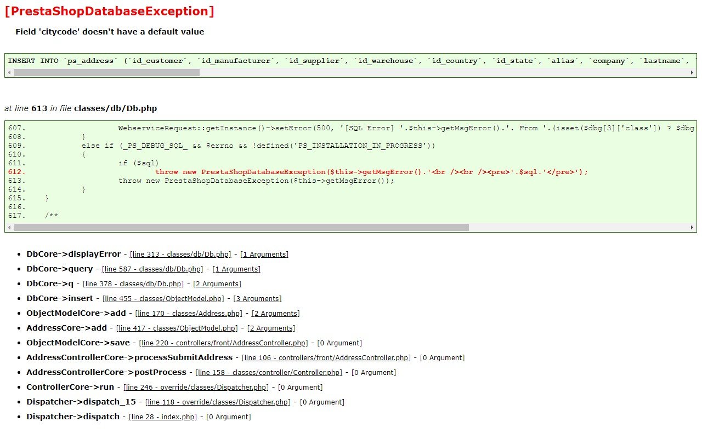Click '[0 Argument]' beside index.php link
Viewport: 702px width, 445px height.
[228, 417]
